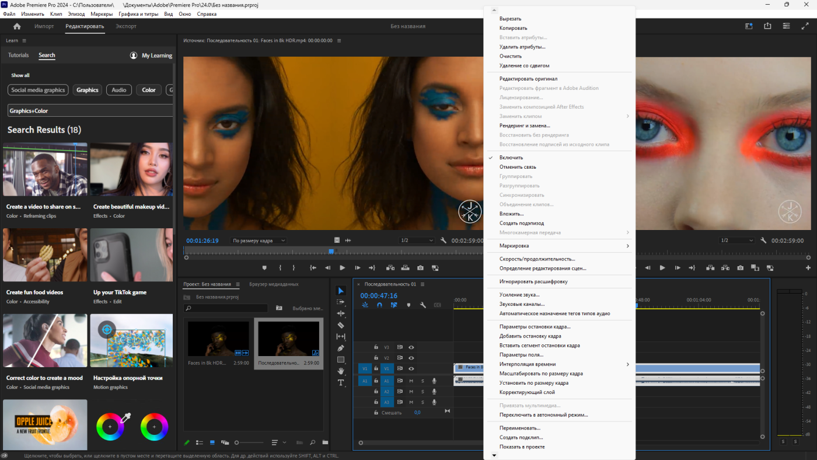Open the 'По размеру кадра' zoom dropdown

click(x=259, y=241)
